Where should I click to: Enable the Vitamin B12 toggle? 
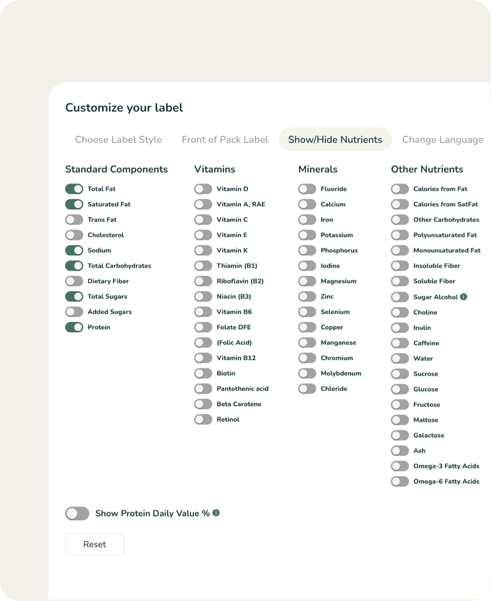pyautogui.click(x=203, y=358)
